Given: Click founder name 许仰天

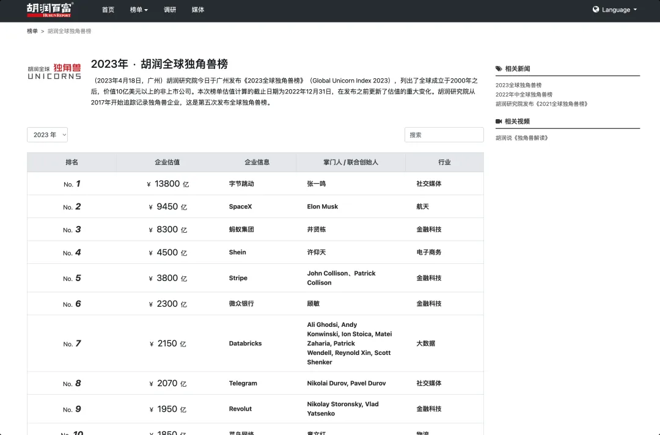Looking at the screenshot, I should pos(317,252).
